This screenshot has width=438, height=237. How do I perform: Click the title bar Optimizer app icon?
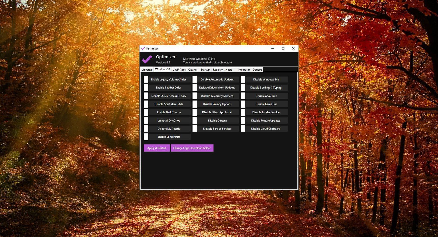point(143,48)
